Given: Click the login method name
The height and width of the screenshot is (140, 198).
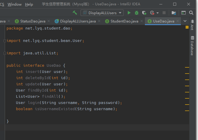Looking at the screenshot, I should click(34, 103).
